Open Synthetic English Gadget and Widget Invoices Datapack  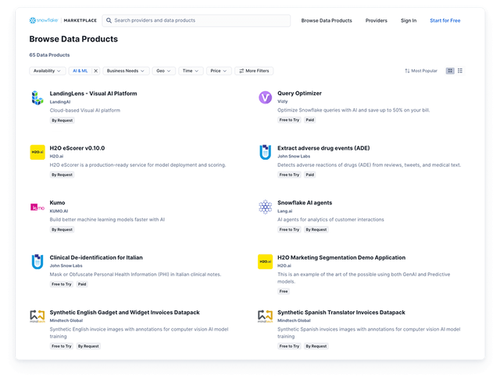coord(124,313)
